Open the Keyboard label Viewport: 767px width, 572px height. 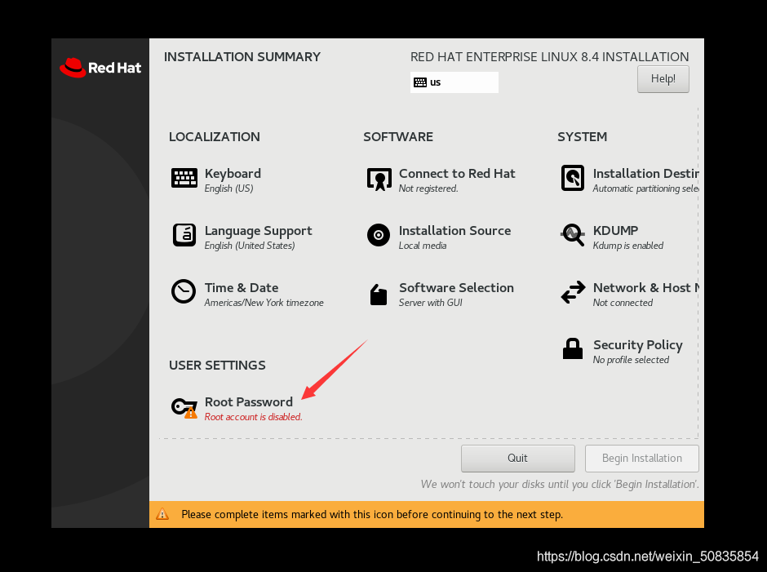tap(233, 174)
